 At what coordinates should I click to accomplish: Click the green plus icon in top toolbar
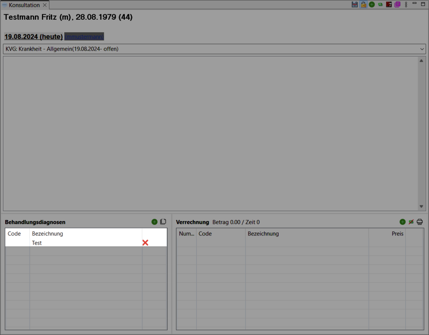click(372, 5)
